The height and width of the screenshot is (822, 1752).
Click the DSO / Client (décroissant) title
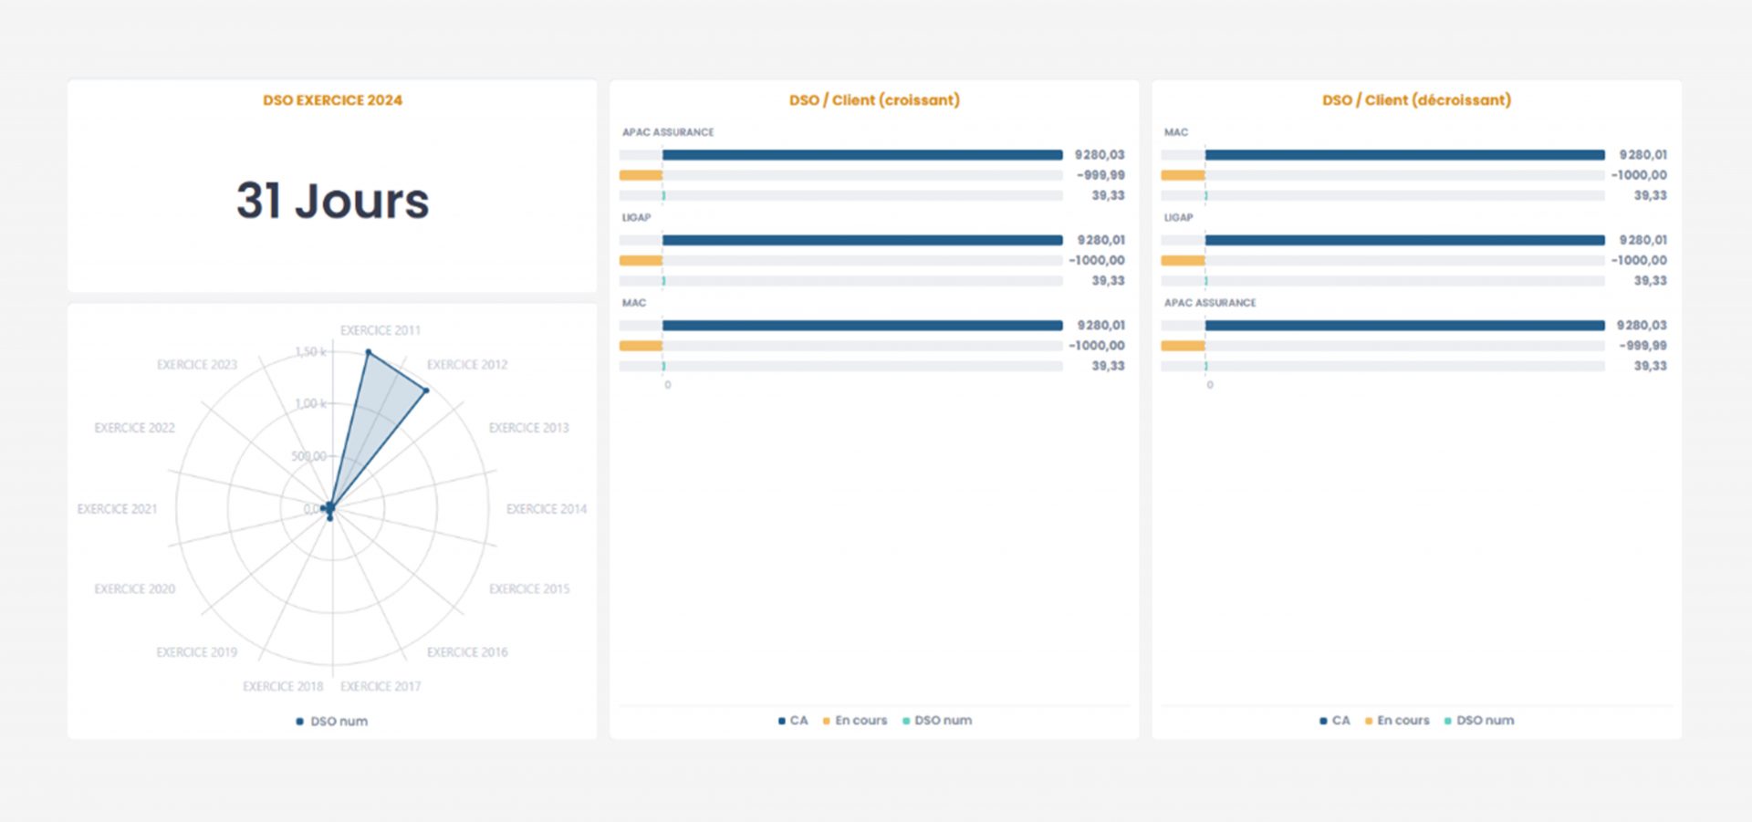pyautogui.click(x=1416, y=100)
